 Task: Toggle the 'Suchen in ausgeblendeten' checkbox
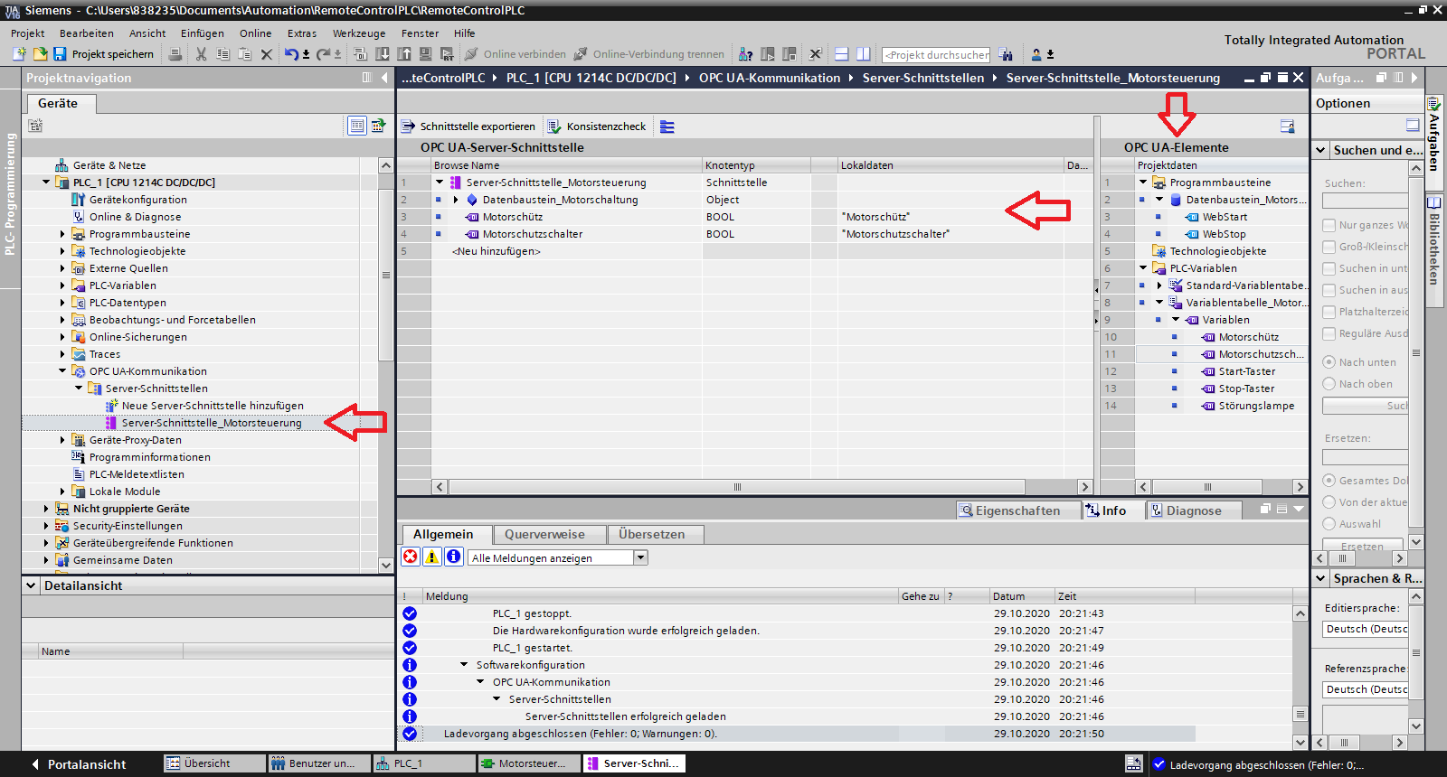pos(1329,290)
